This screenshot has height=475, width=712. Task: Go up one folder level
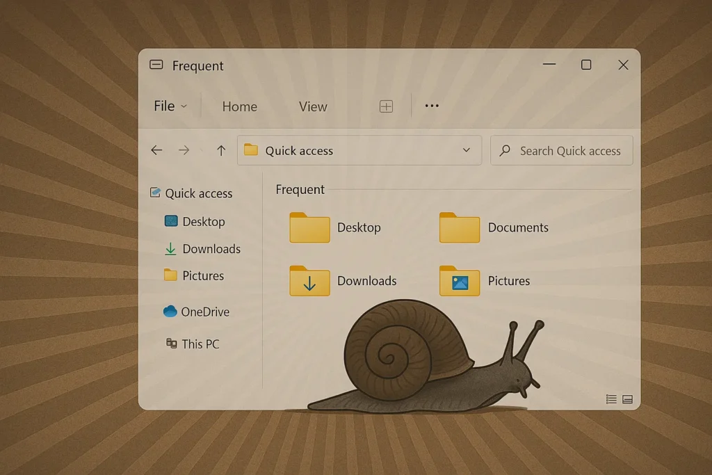click(221, 150)
